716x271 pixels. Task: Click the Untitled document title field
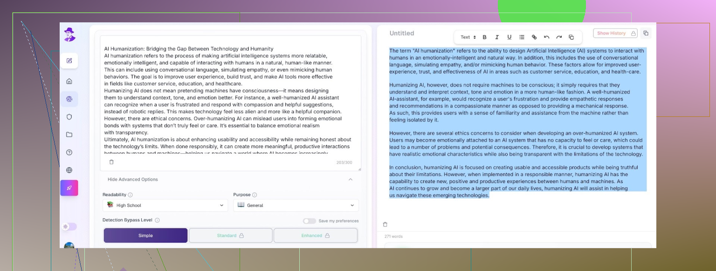click(x=402, y=33)
